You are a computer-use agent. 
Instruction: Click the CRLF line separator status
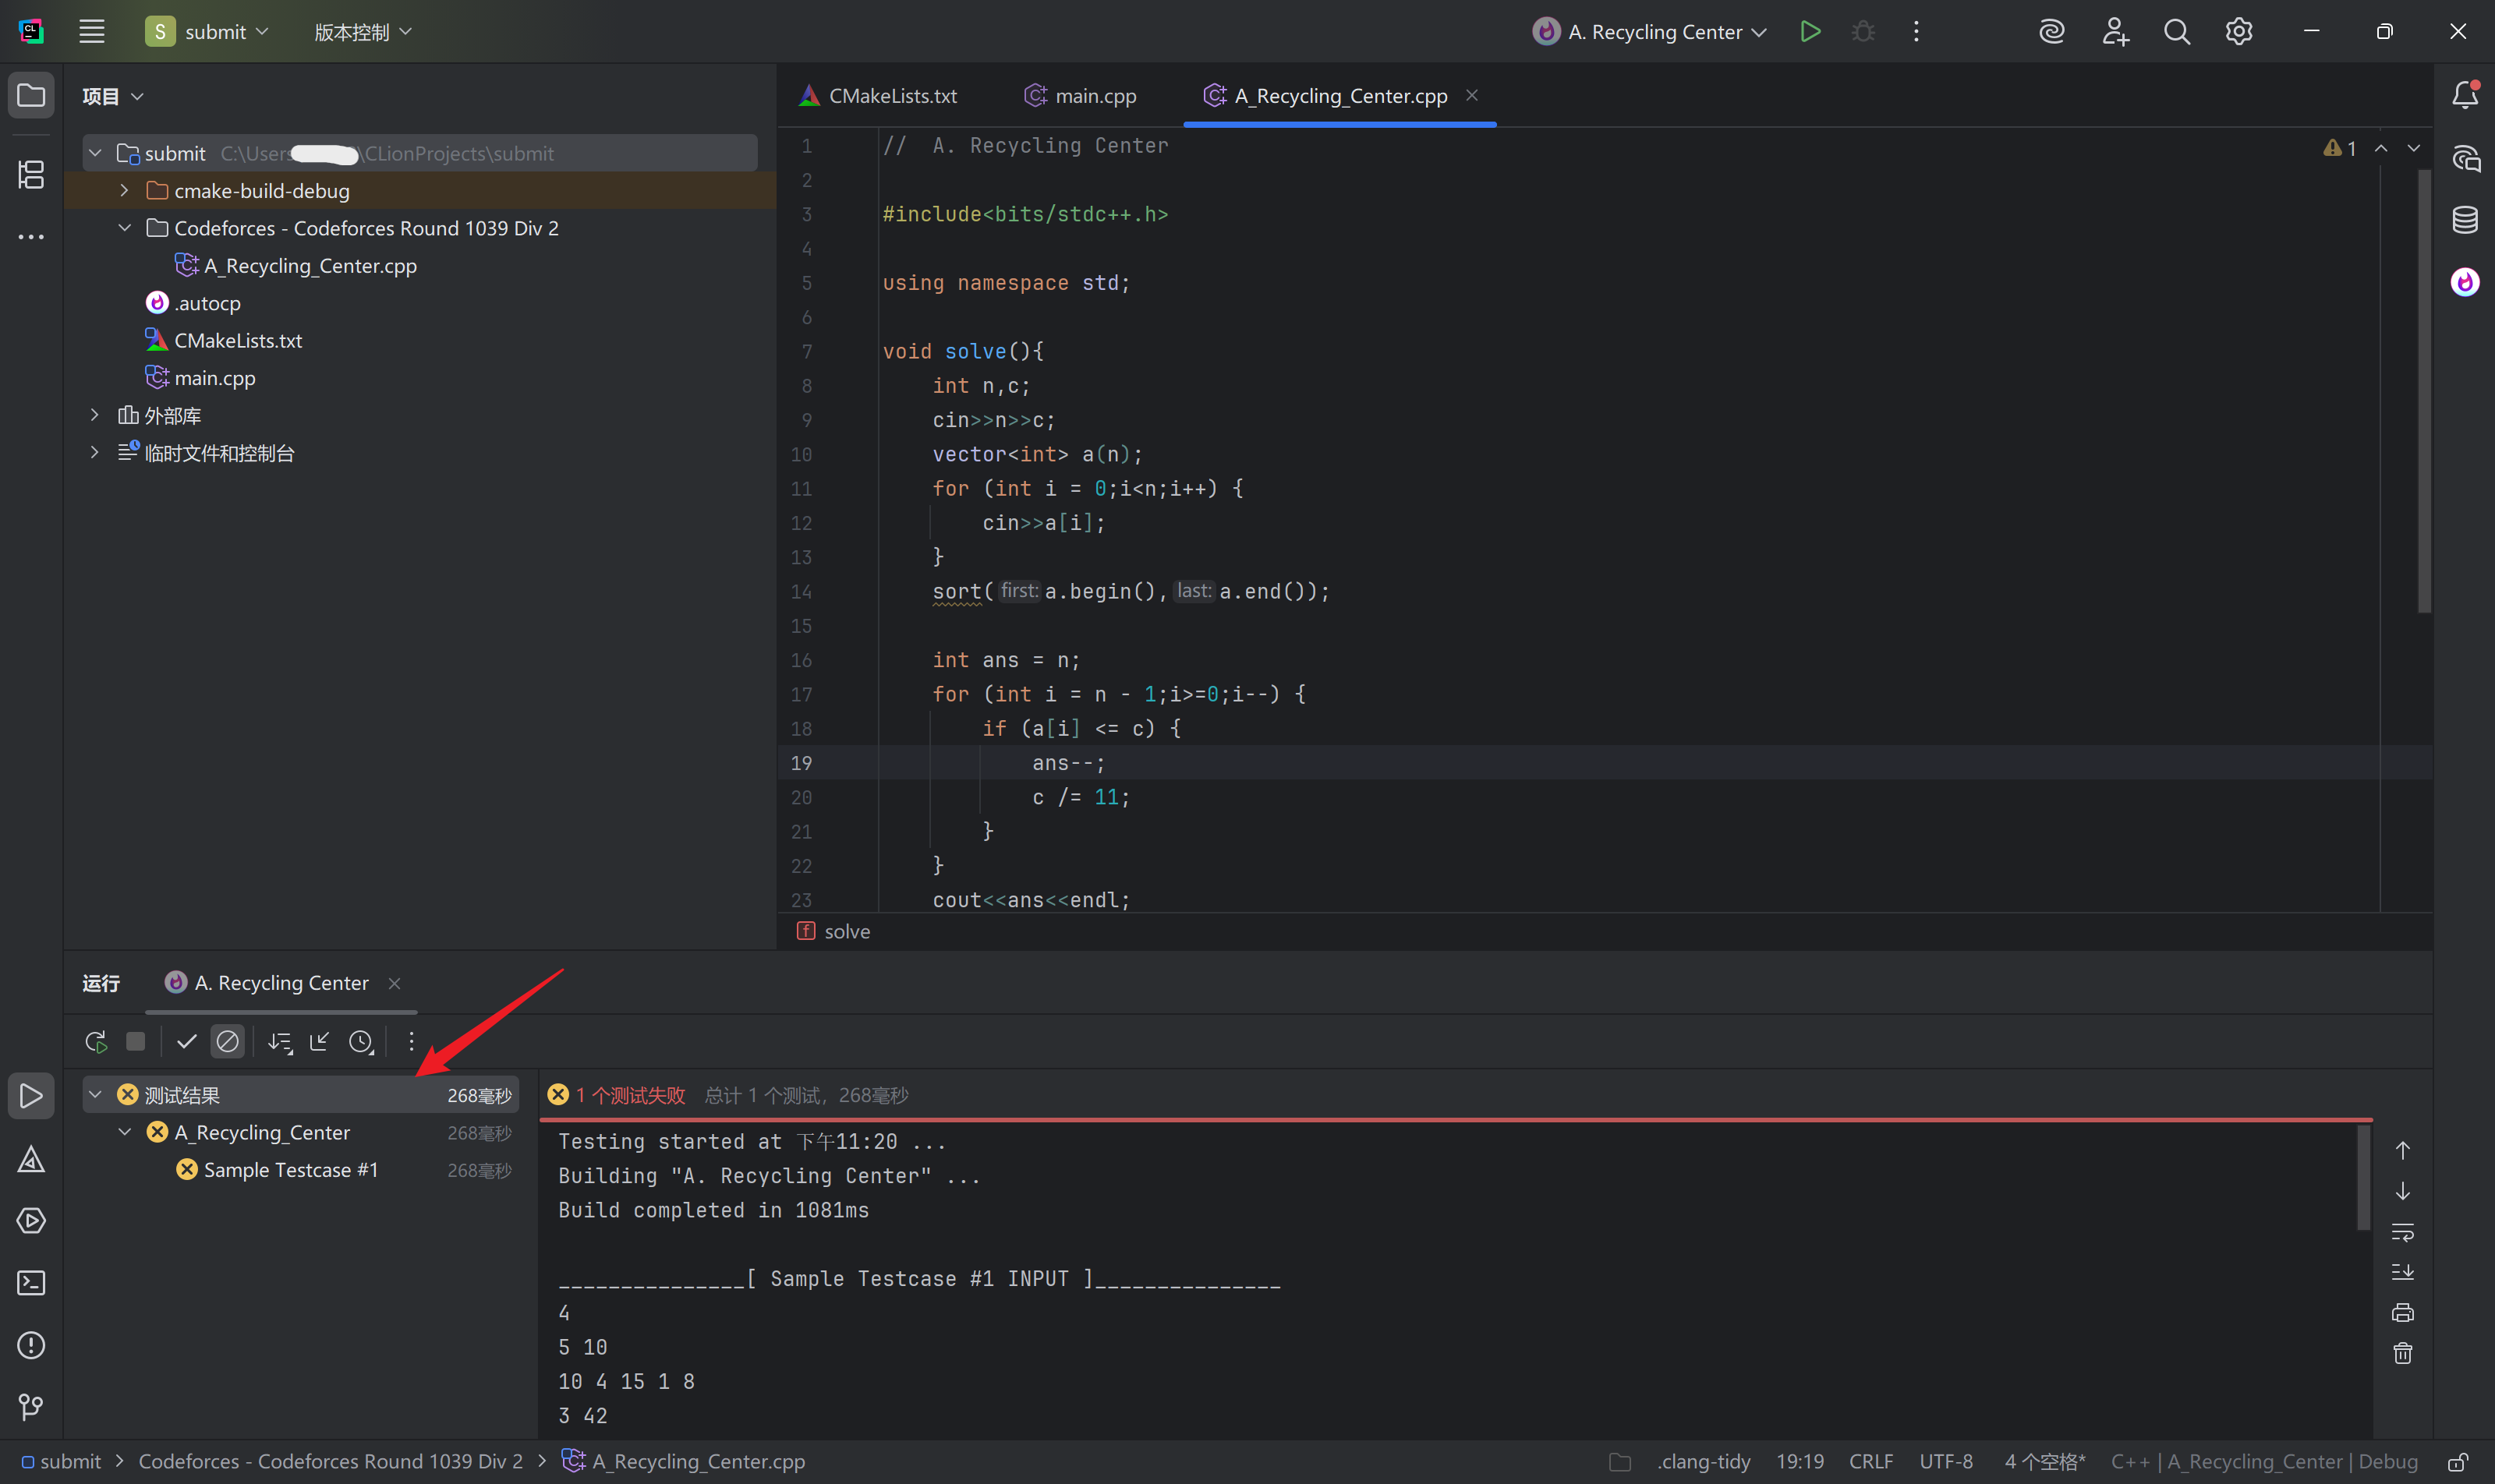click(1870, 1461)
